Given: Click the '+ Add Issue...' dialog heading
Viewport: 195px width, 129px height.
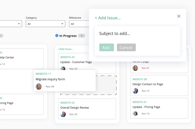Looking at the screenshot, I should [x=108, y=18].
